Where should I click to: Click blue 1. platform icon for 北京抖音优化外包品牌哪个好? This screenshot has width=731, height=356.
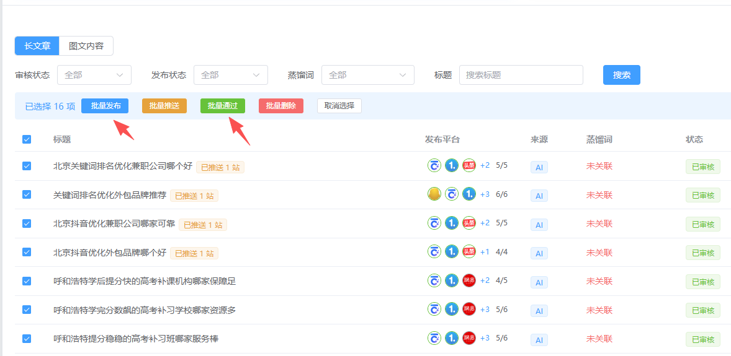[x=452, y=252]
